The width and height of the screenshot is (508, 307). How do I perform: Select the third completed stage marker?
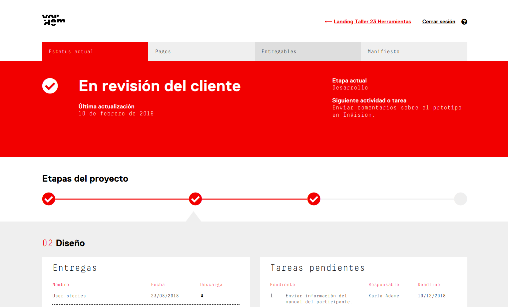click(314, 199)
